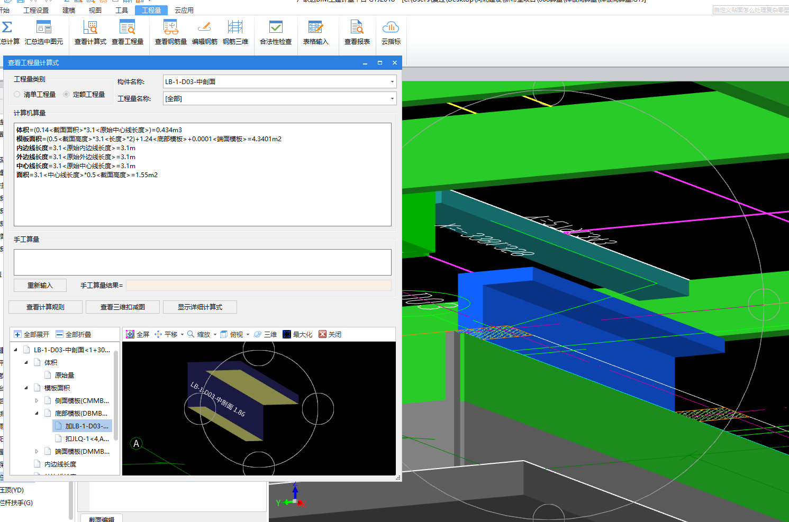
Task: Open the 工具 menu tab
Action: [122, 10]
